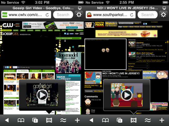The width and height of the screenshot is (169, 126).
Task: Open the FEEDBACK nav item on CW site
Action: (x=79, y=30)
